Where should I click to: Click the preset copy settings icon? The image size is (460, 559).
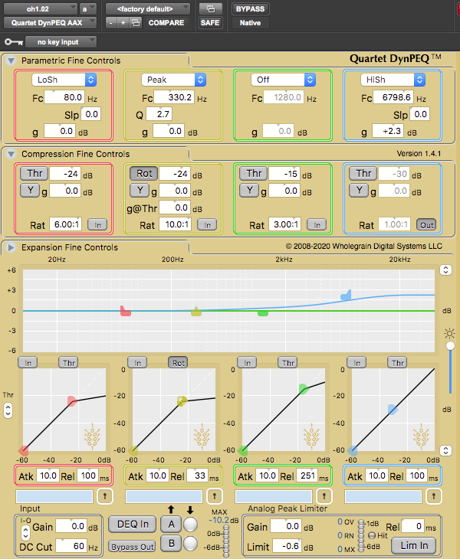(x=136, y=23)
